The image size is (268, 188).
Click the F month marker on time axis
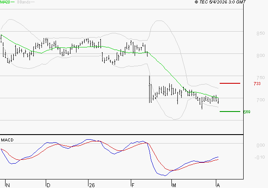point(133,185)
